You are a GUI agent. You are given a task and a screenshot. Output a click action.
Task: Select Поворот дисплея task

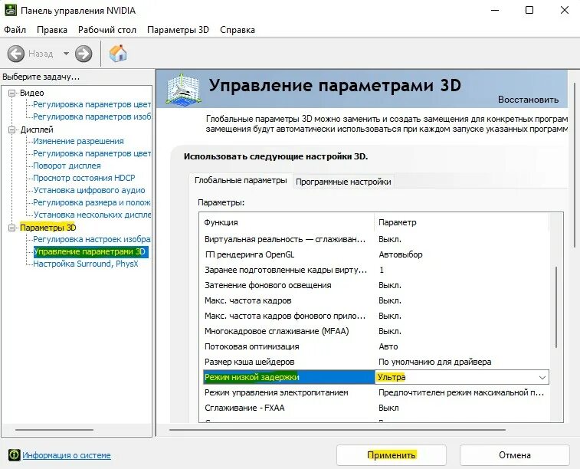67,166
